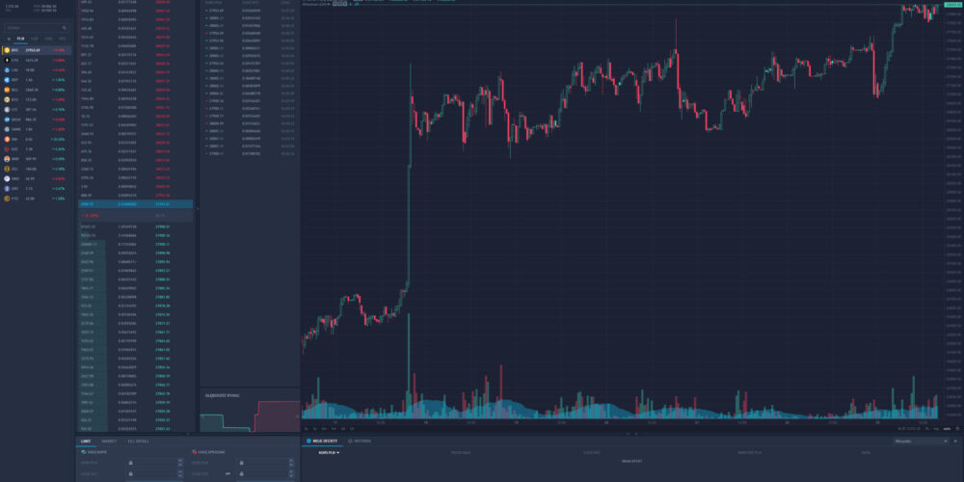Open the Wszystkie filter dropdown

coord(921,442)
